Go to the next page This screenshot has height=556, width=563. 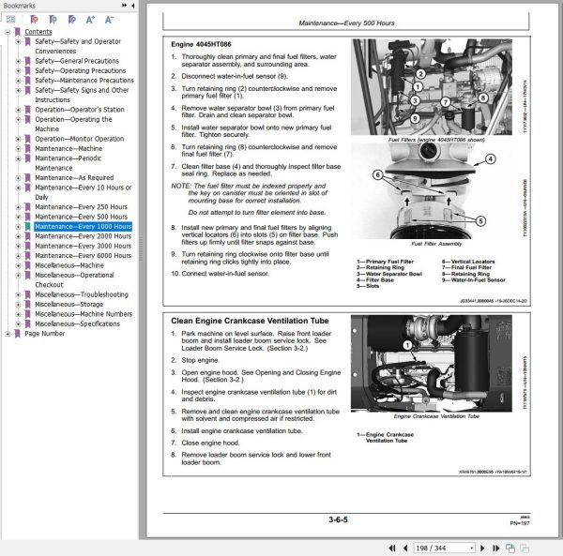pyautogui.click(x=482, y=548)
